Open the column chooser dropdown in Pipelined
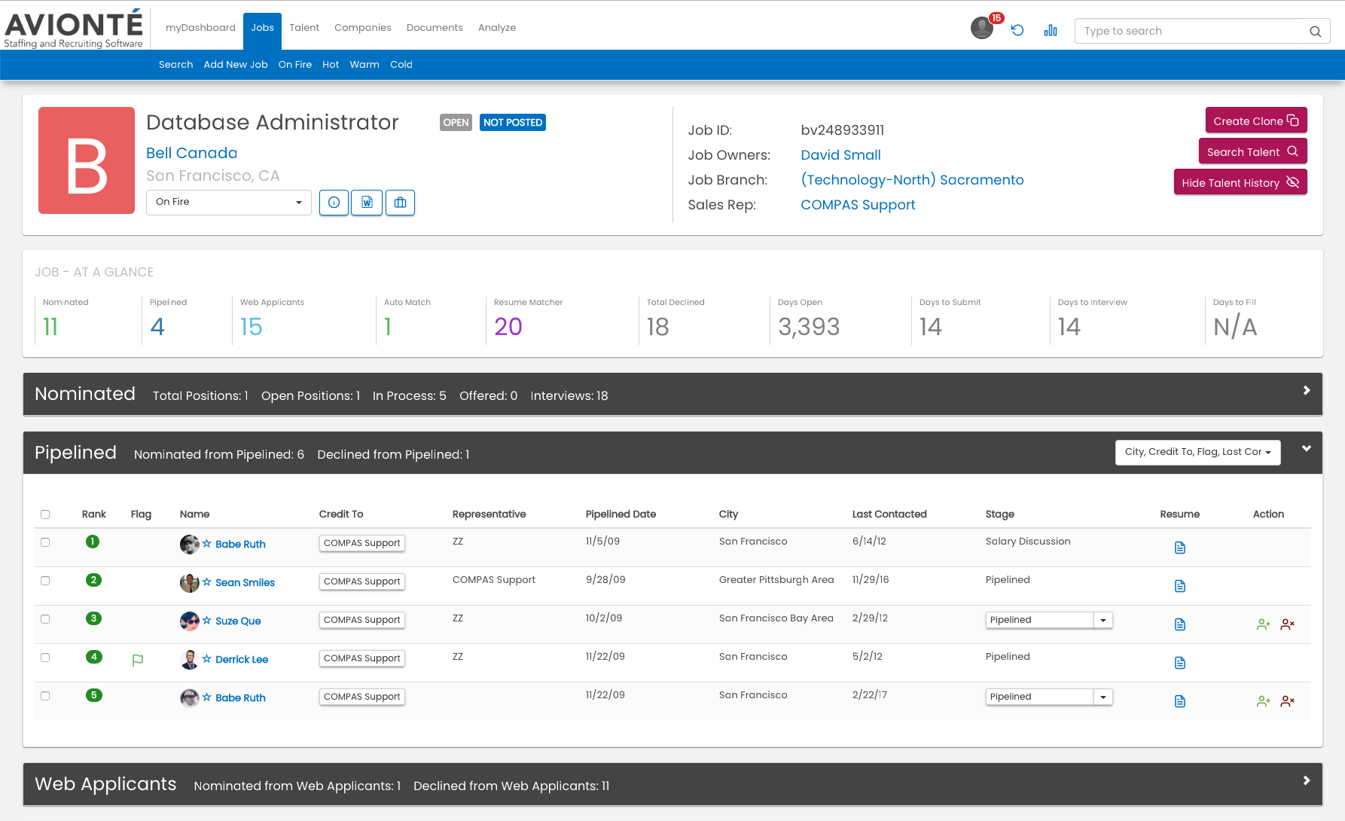The height and width of the screenshot is (821, 1345). [1197, 452]
